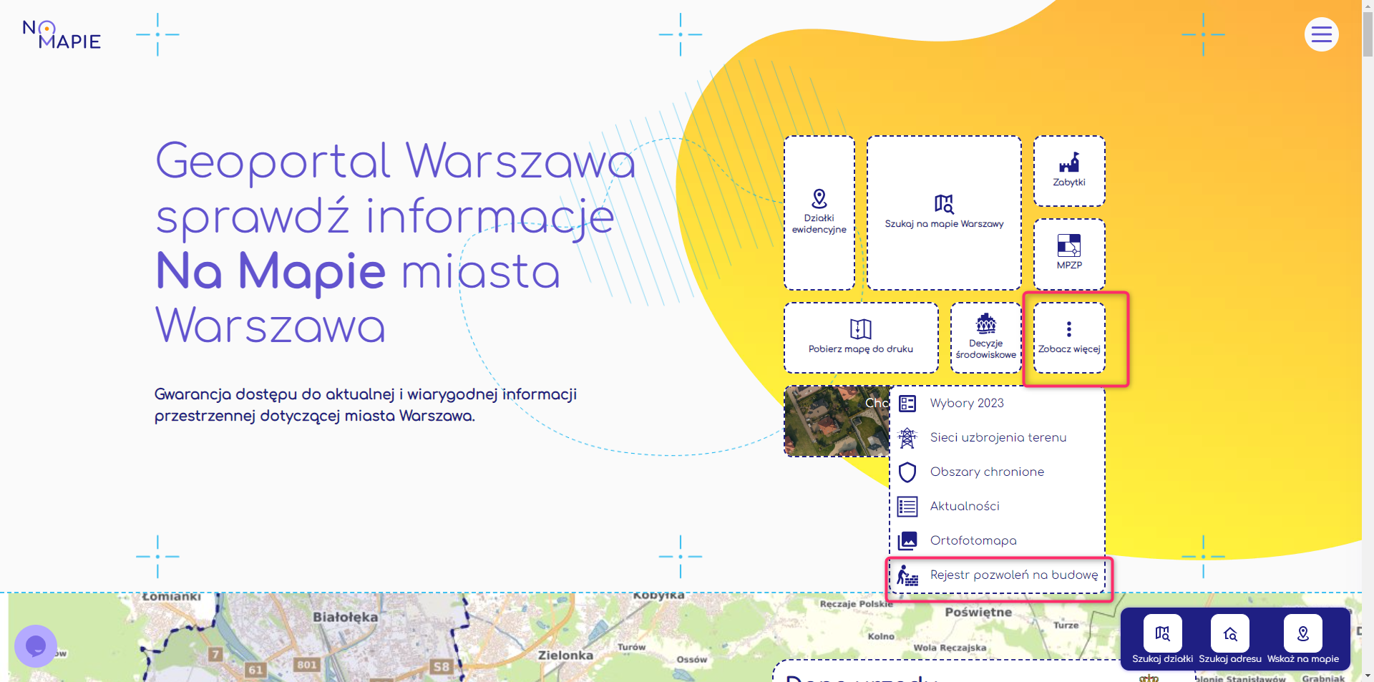Image resolution: width=1374 pixels, height=682 pixels.
Task: Open Decyzje środowiskowe
Action: [985, 336]
